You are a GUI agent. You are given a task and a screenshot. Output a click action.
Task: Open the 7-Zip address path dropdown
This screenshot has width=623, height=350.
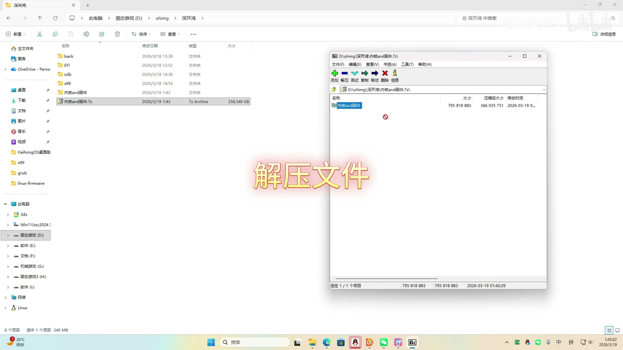click(544, 90)
